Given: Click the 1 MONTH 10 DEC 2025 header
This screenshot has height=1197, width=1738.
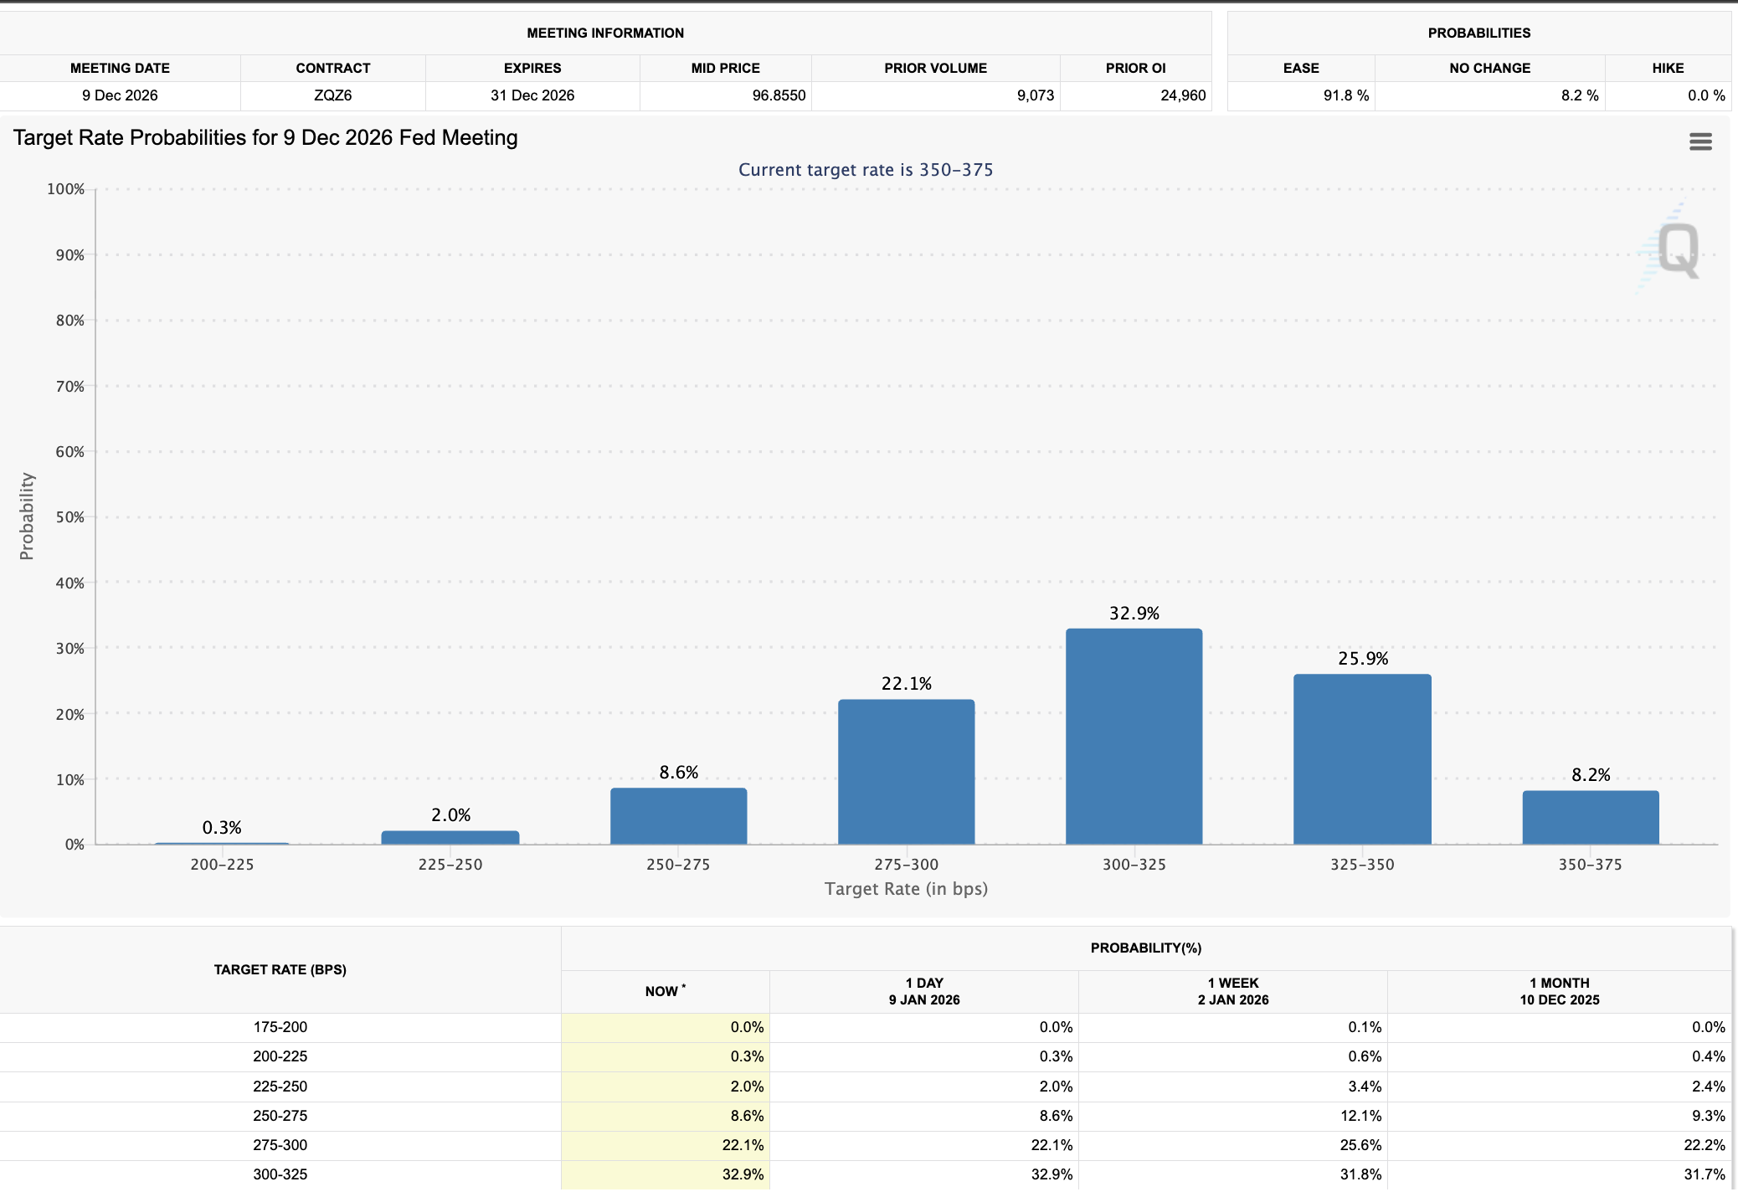Looking at the screenshot, I should point(1559,991).
